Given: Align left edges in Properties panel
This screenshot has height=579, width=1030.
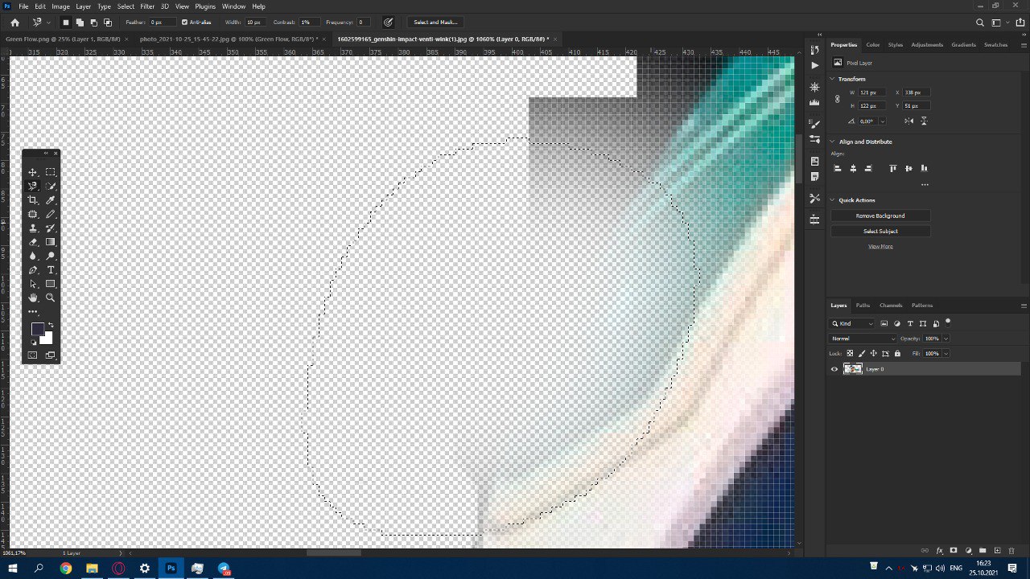Looking at the screenshot, I should (x=838, y=168).
